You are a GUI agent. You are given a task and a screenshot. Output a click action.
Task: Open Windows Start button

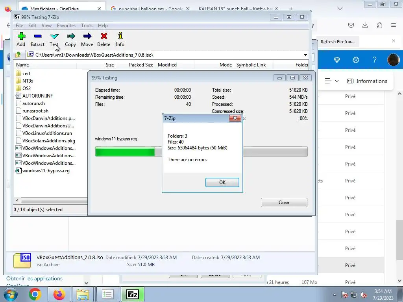[10, 294]
